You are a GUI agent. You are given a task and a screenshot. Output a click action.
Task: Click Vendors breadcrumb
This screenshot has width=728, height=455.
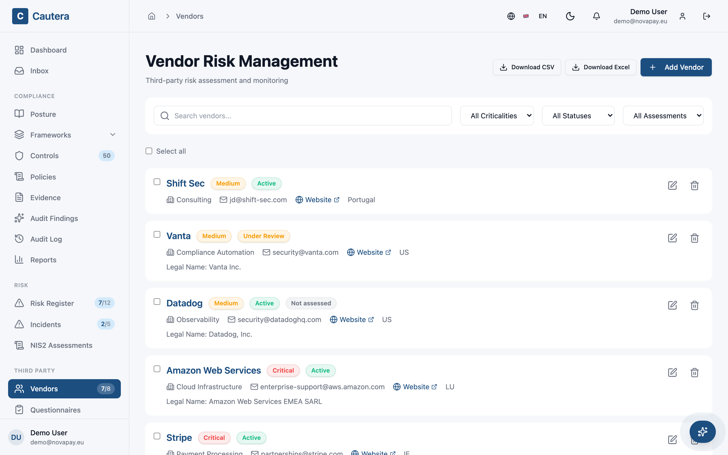(x=190, y=16)
